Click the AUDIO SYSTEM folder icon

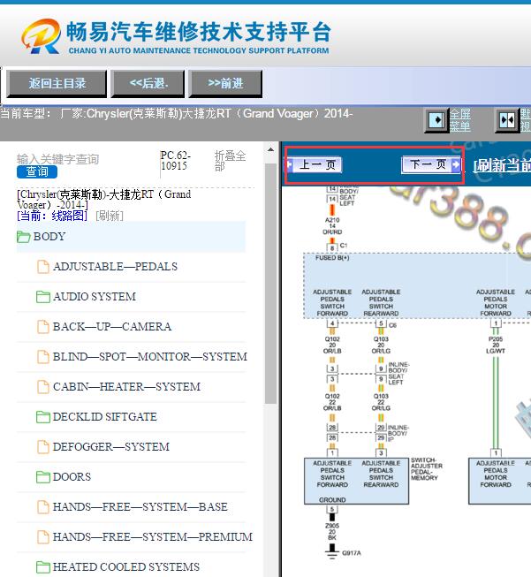[x=43, y=297]
